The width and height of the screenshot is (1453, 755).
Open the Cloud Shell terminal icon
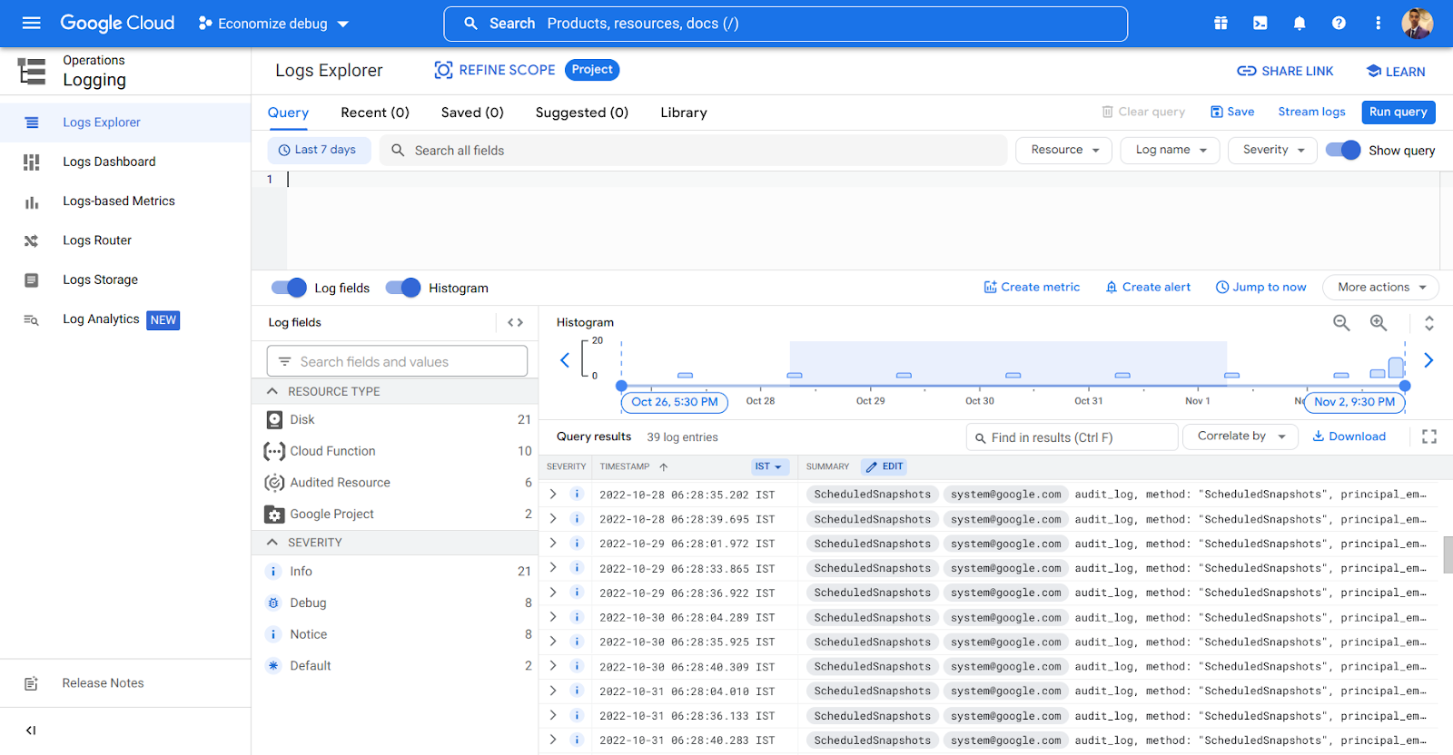tap(1260, 24)
